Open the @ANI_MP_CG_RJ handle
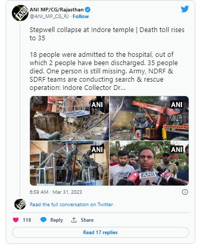The width and height of the screenshot is (200, 246). tap(49, 17)
